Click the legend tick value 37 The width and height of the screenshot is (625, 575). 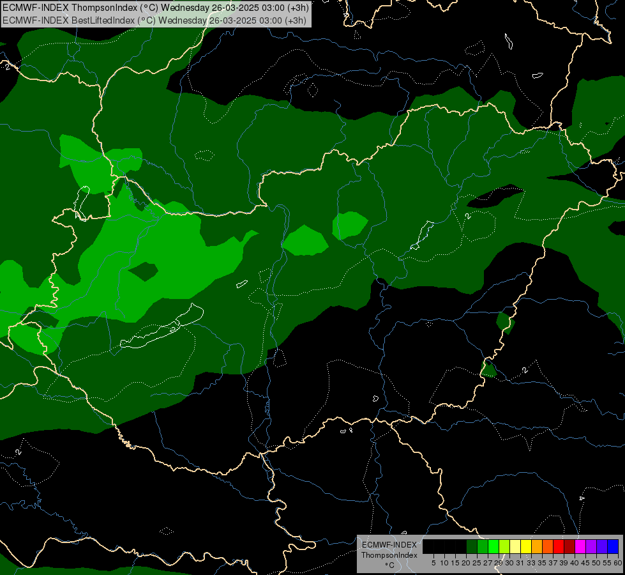[553, 563]
